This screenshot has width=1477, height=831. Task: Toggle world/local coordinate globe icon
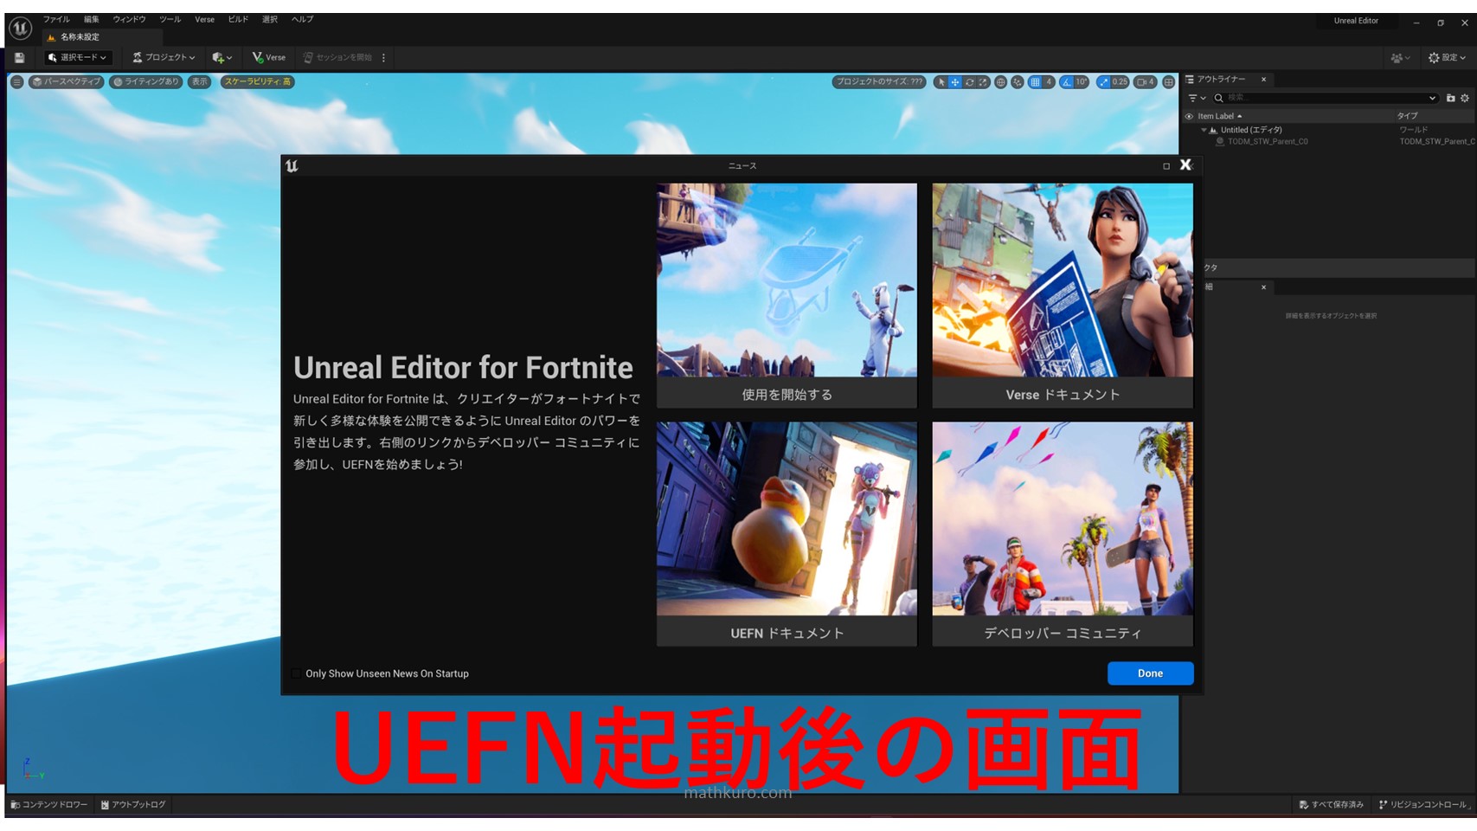1000,82
